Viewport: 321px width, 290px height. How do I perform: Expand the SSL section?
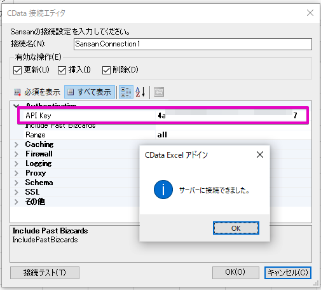[17, 192]
